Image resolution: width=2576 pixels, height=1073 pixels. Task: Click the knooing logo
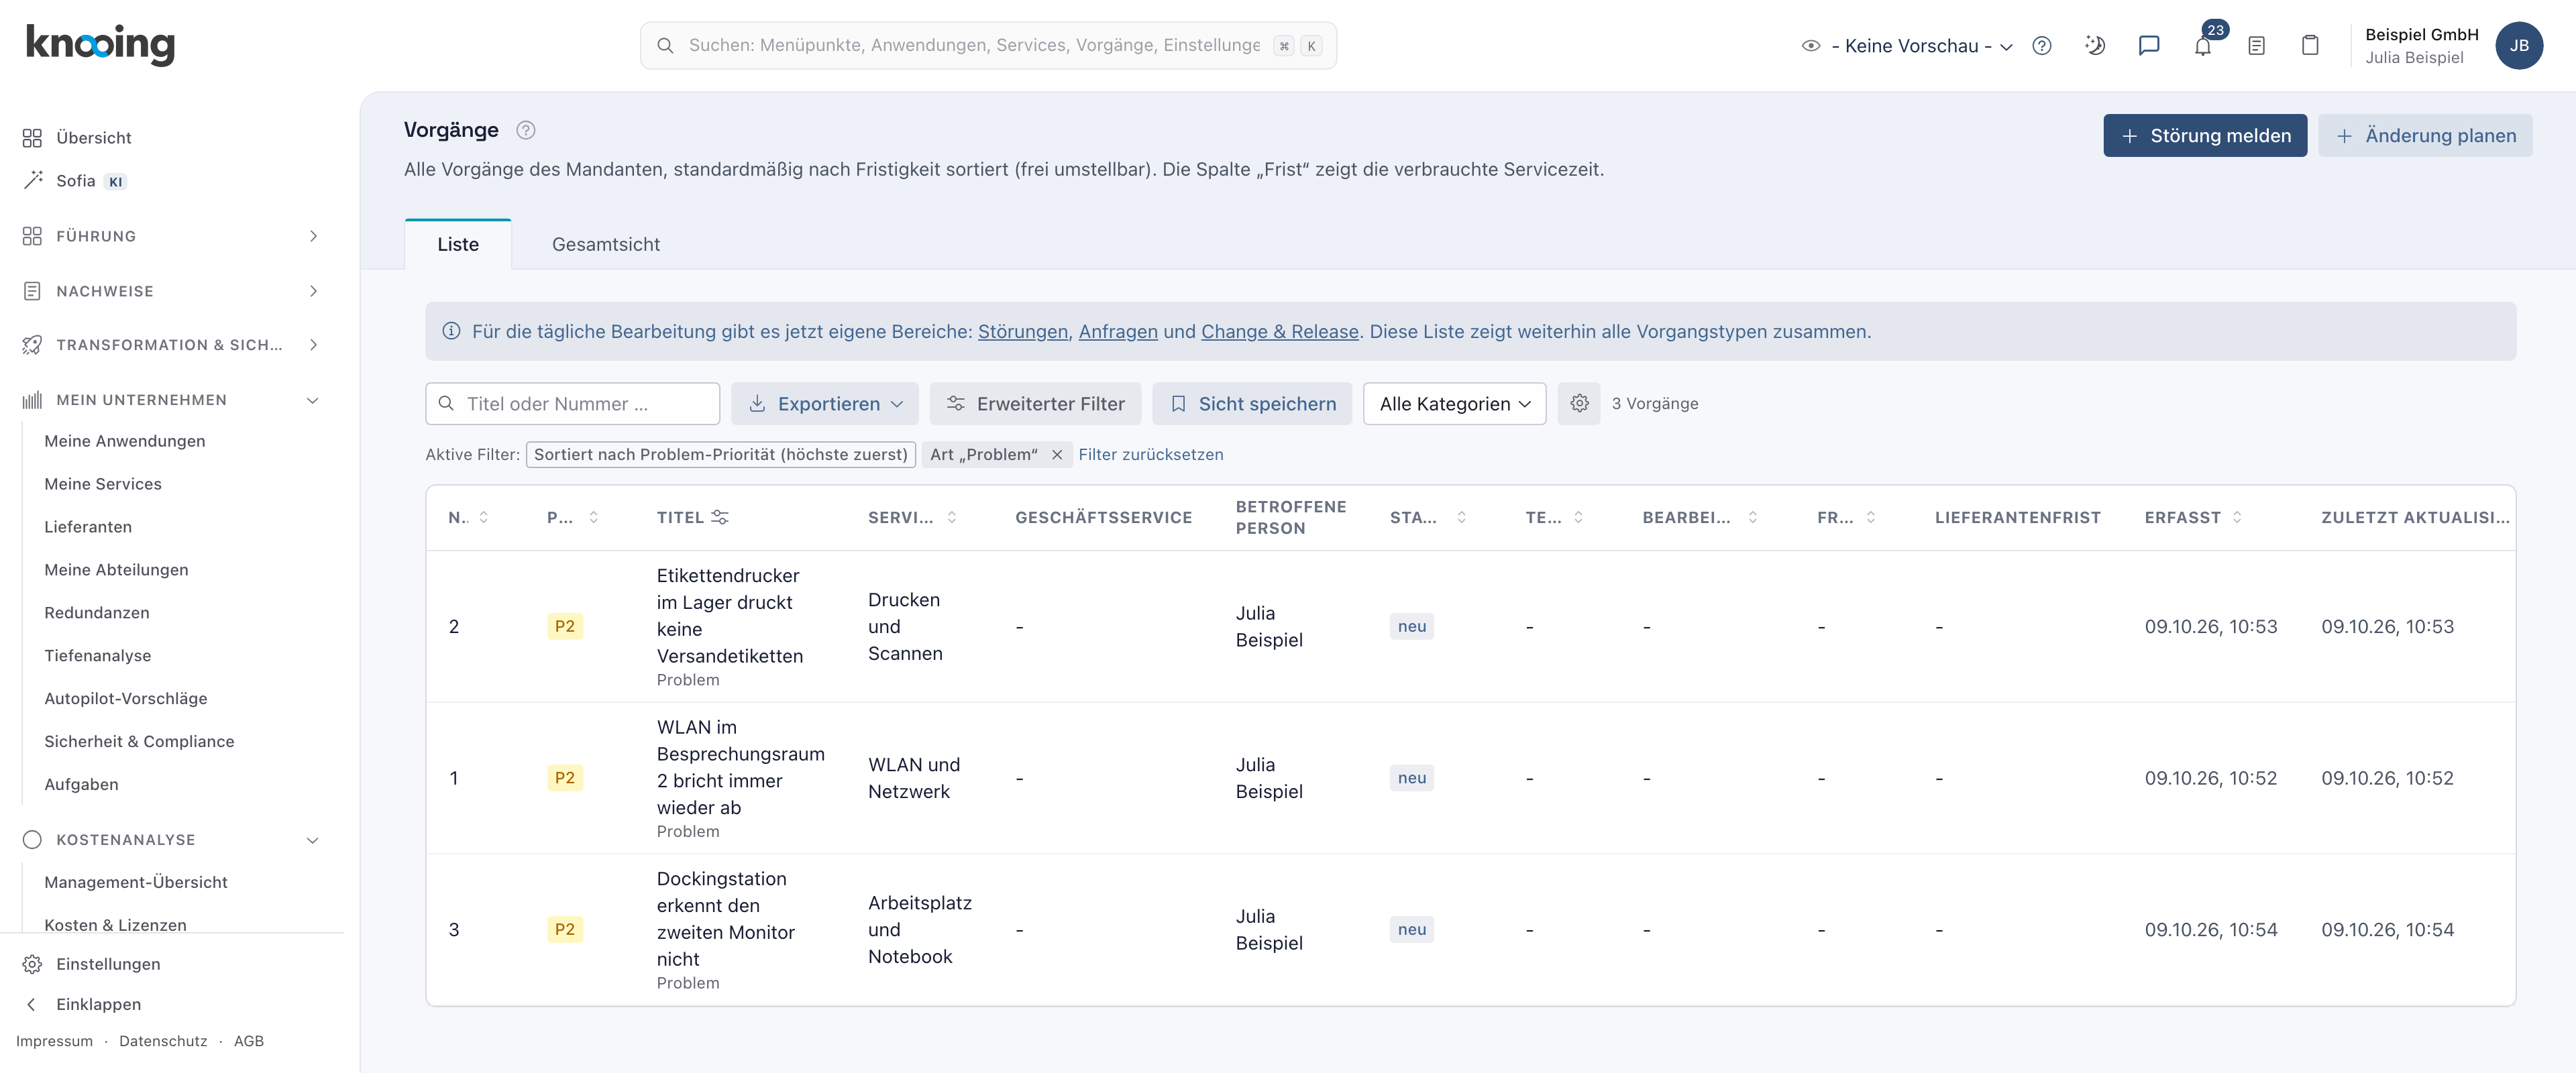click(x=100, y=45)
